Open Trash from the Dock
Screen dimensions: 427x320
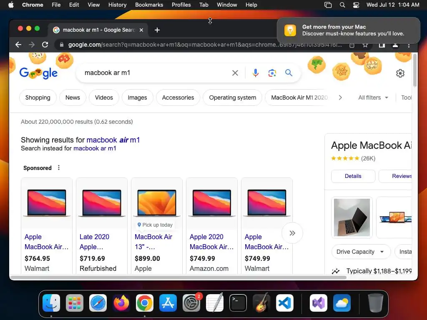point(376,303)
